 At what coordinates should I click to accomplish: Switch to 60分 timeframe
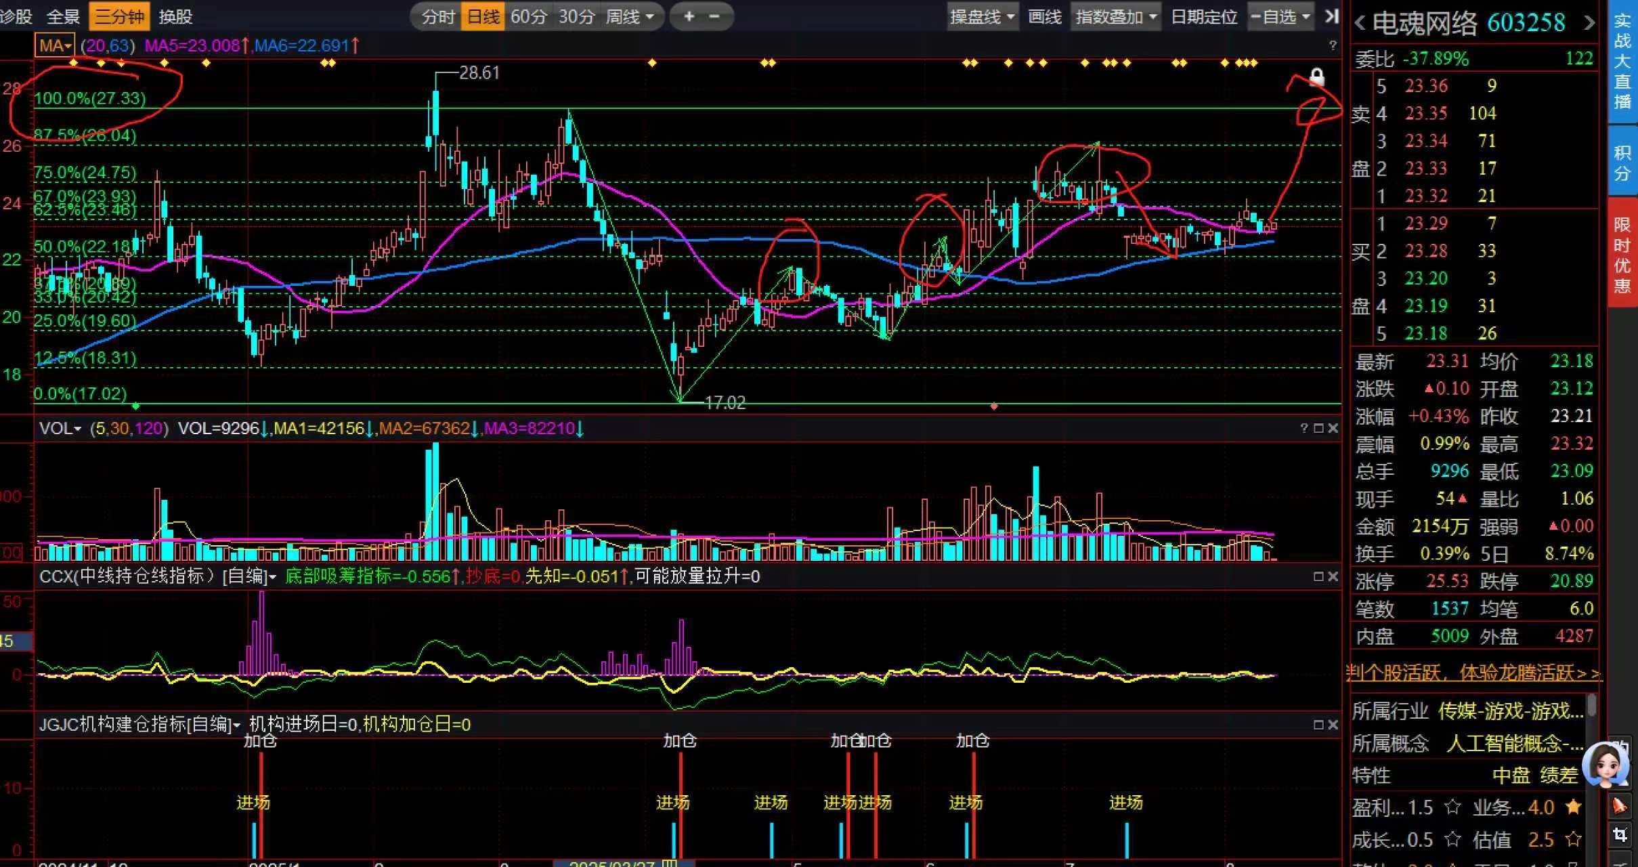(x=529, y=16)
